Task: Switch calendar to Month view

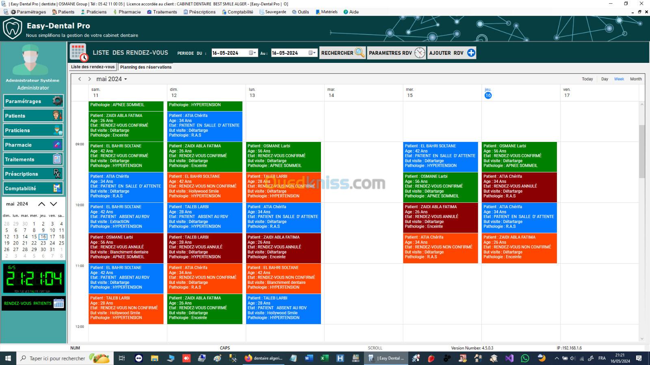Action: [x=635, y=79]
